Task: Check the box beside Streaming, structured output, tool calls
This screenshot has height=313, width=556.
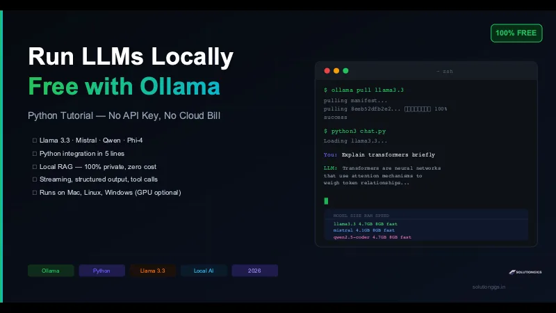Action: coord(34,179)
